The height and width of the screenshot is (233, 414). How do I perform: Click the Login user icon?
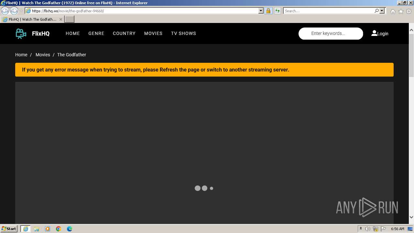(374, 33)
